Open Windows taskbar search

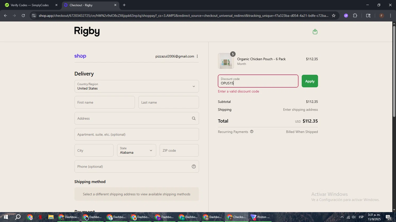pyautogui.click(x=18, y=217)
